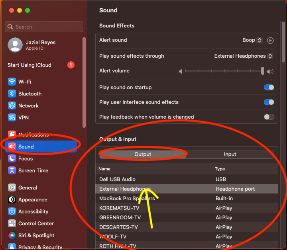Viewport: 287px width, 250px height.
Task: Click the sidebar scrollbar
Action: point(84,82)
